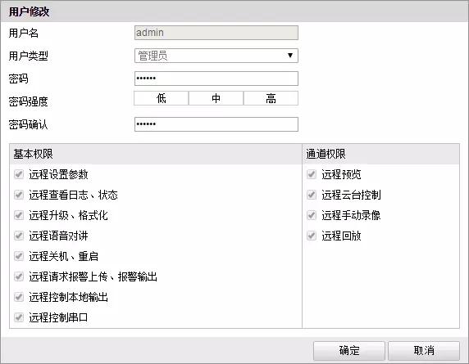Cancel the dialog with 取消 button
This screenshot has width=469, height=364.
pyautogui.click(x=424, y=350)
